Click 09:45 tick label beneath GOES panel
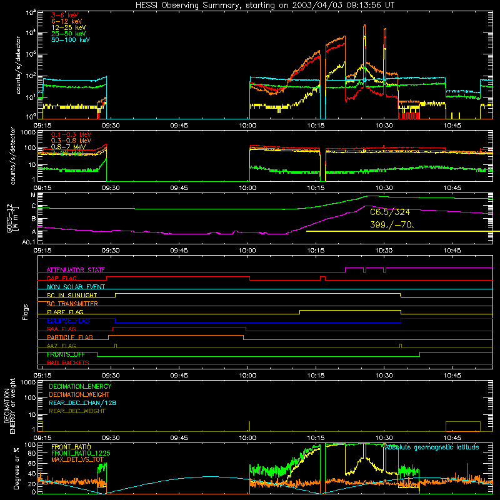500x500 pixels. 179,251
